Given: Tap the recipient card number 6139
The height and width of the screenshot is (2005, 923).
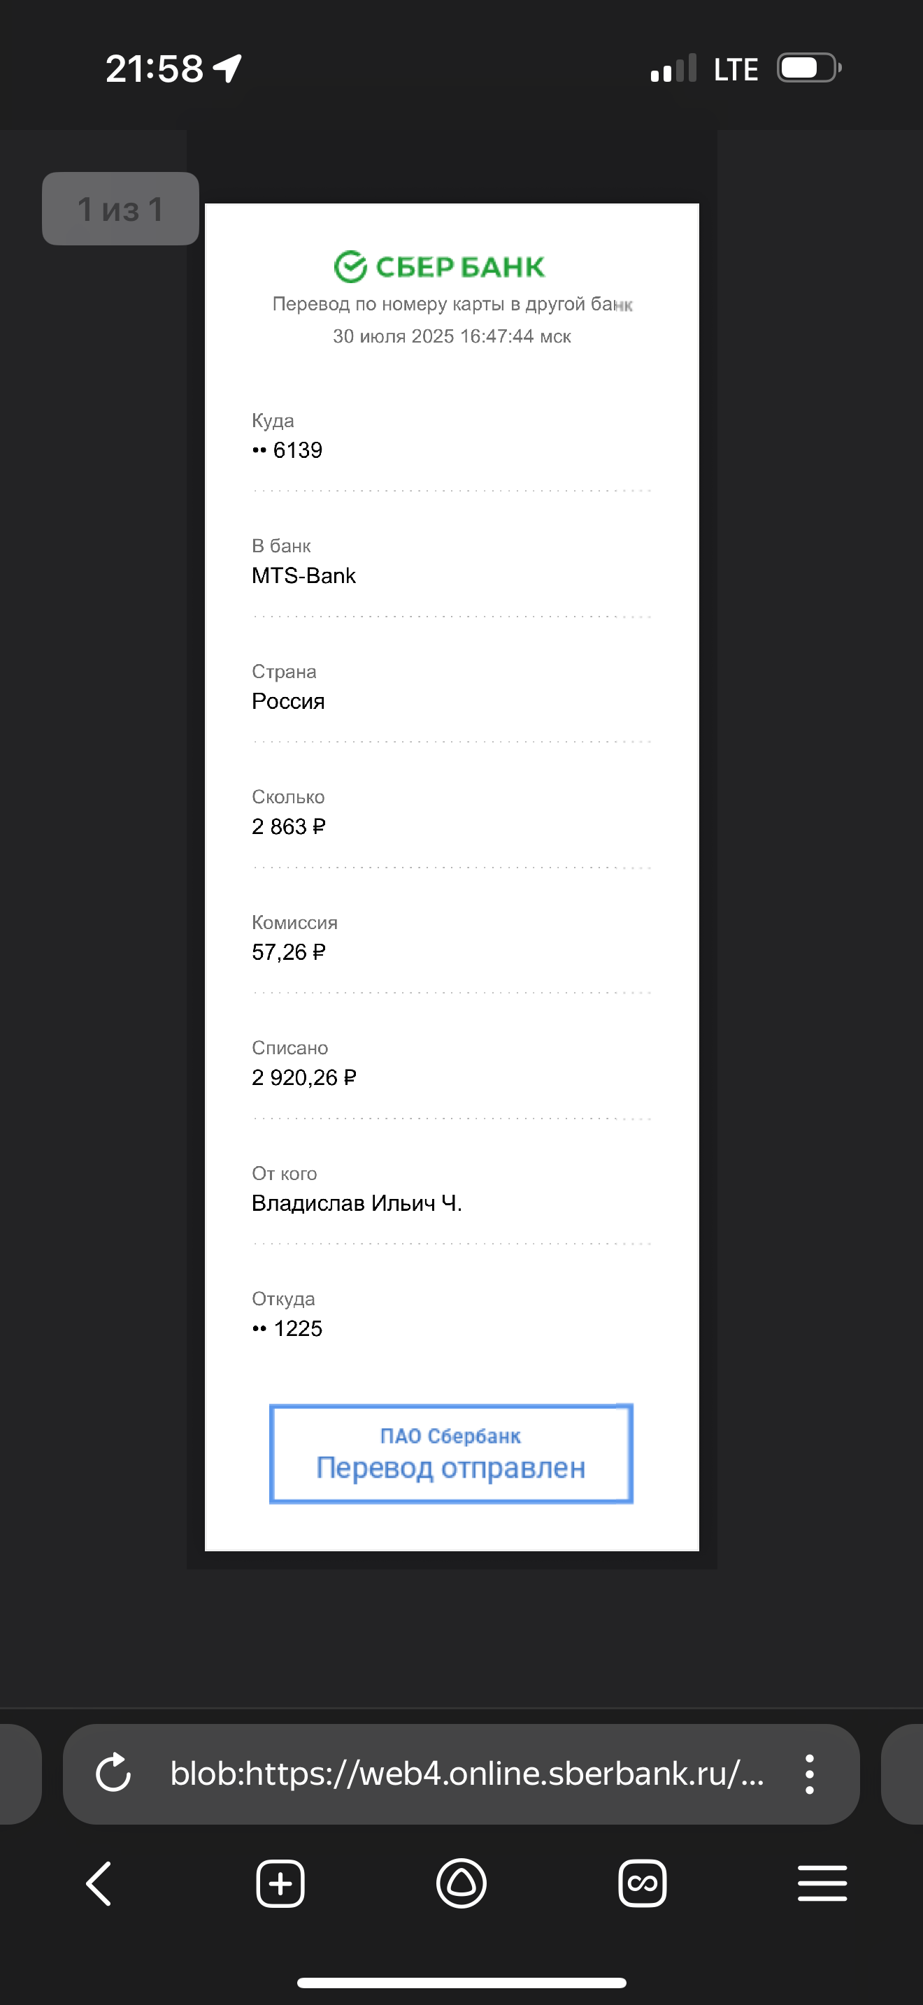Looking at the screenshot, I should 287,450.
